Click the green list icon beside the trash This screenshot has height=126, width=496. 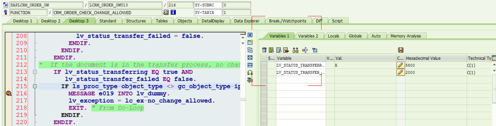271,50
